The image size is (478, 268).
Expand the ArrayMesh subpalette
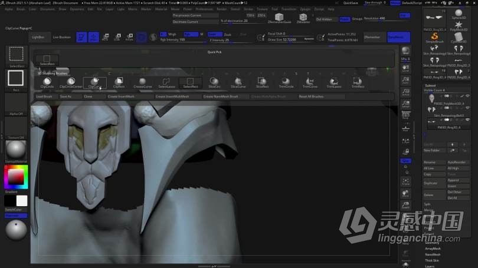point(433,249)
